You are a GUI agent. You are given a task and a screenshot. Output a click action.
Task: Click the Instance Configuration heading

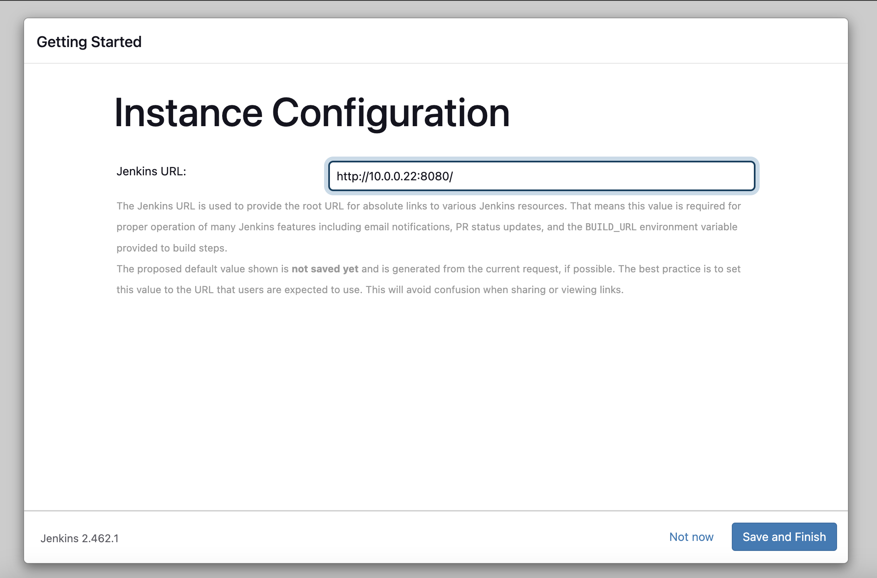pos(312,113)
